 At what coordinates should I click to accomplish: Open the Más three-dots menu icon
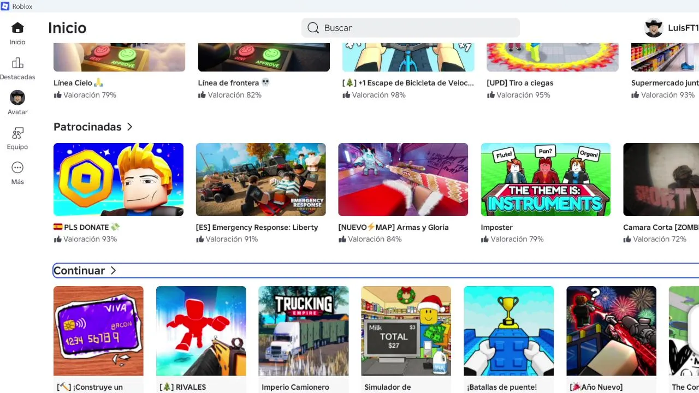click(x=17, y=168)
